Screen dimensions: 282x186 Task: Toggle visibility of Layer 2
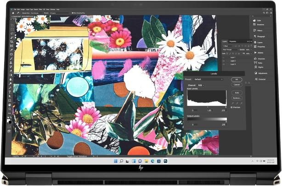point(224,61)
